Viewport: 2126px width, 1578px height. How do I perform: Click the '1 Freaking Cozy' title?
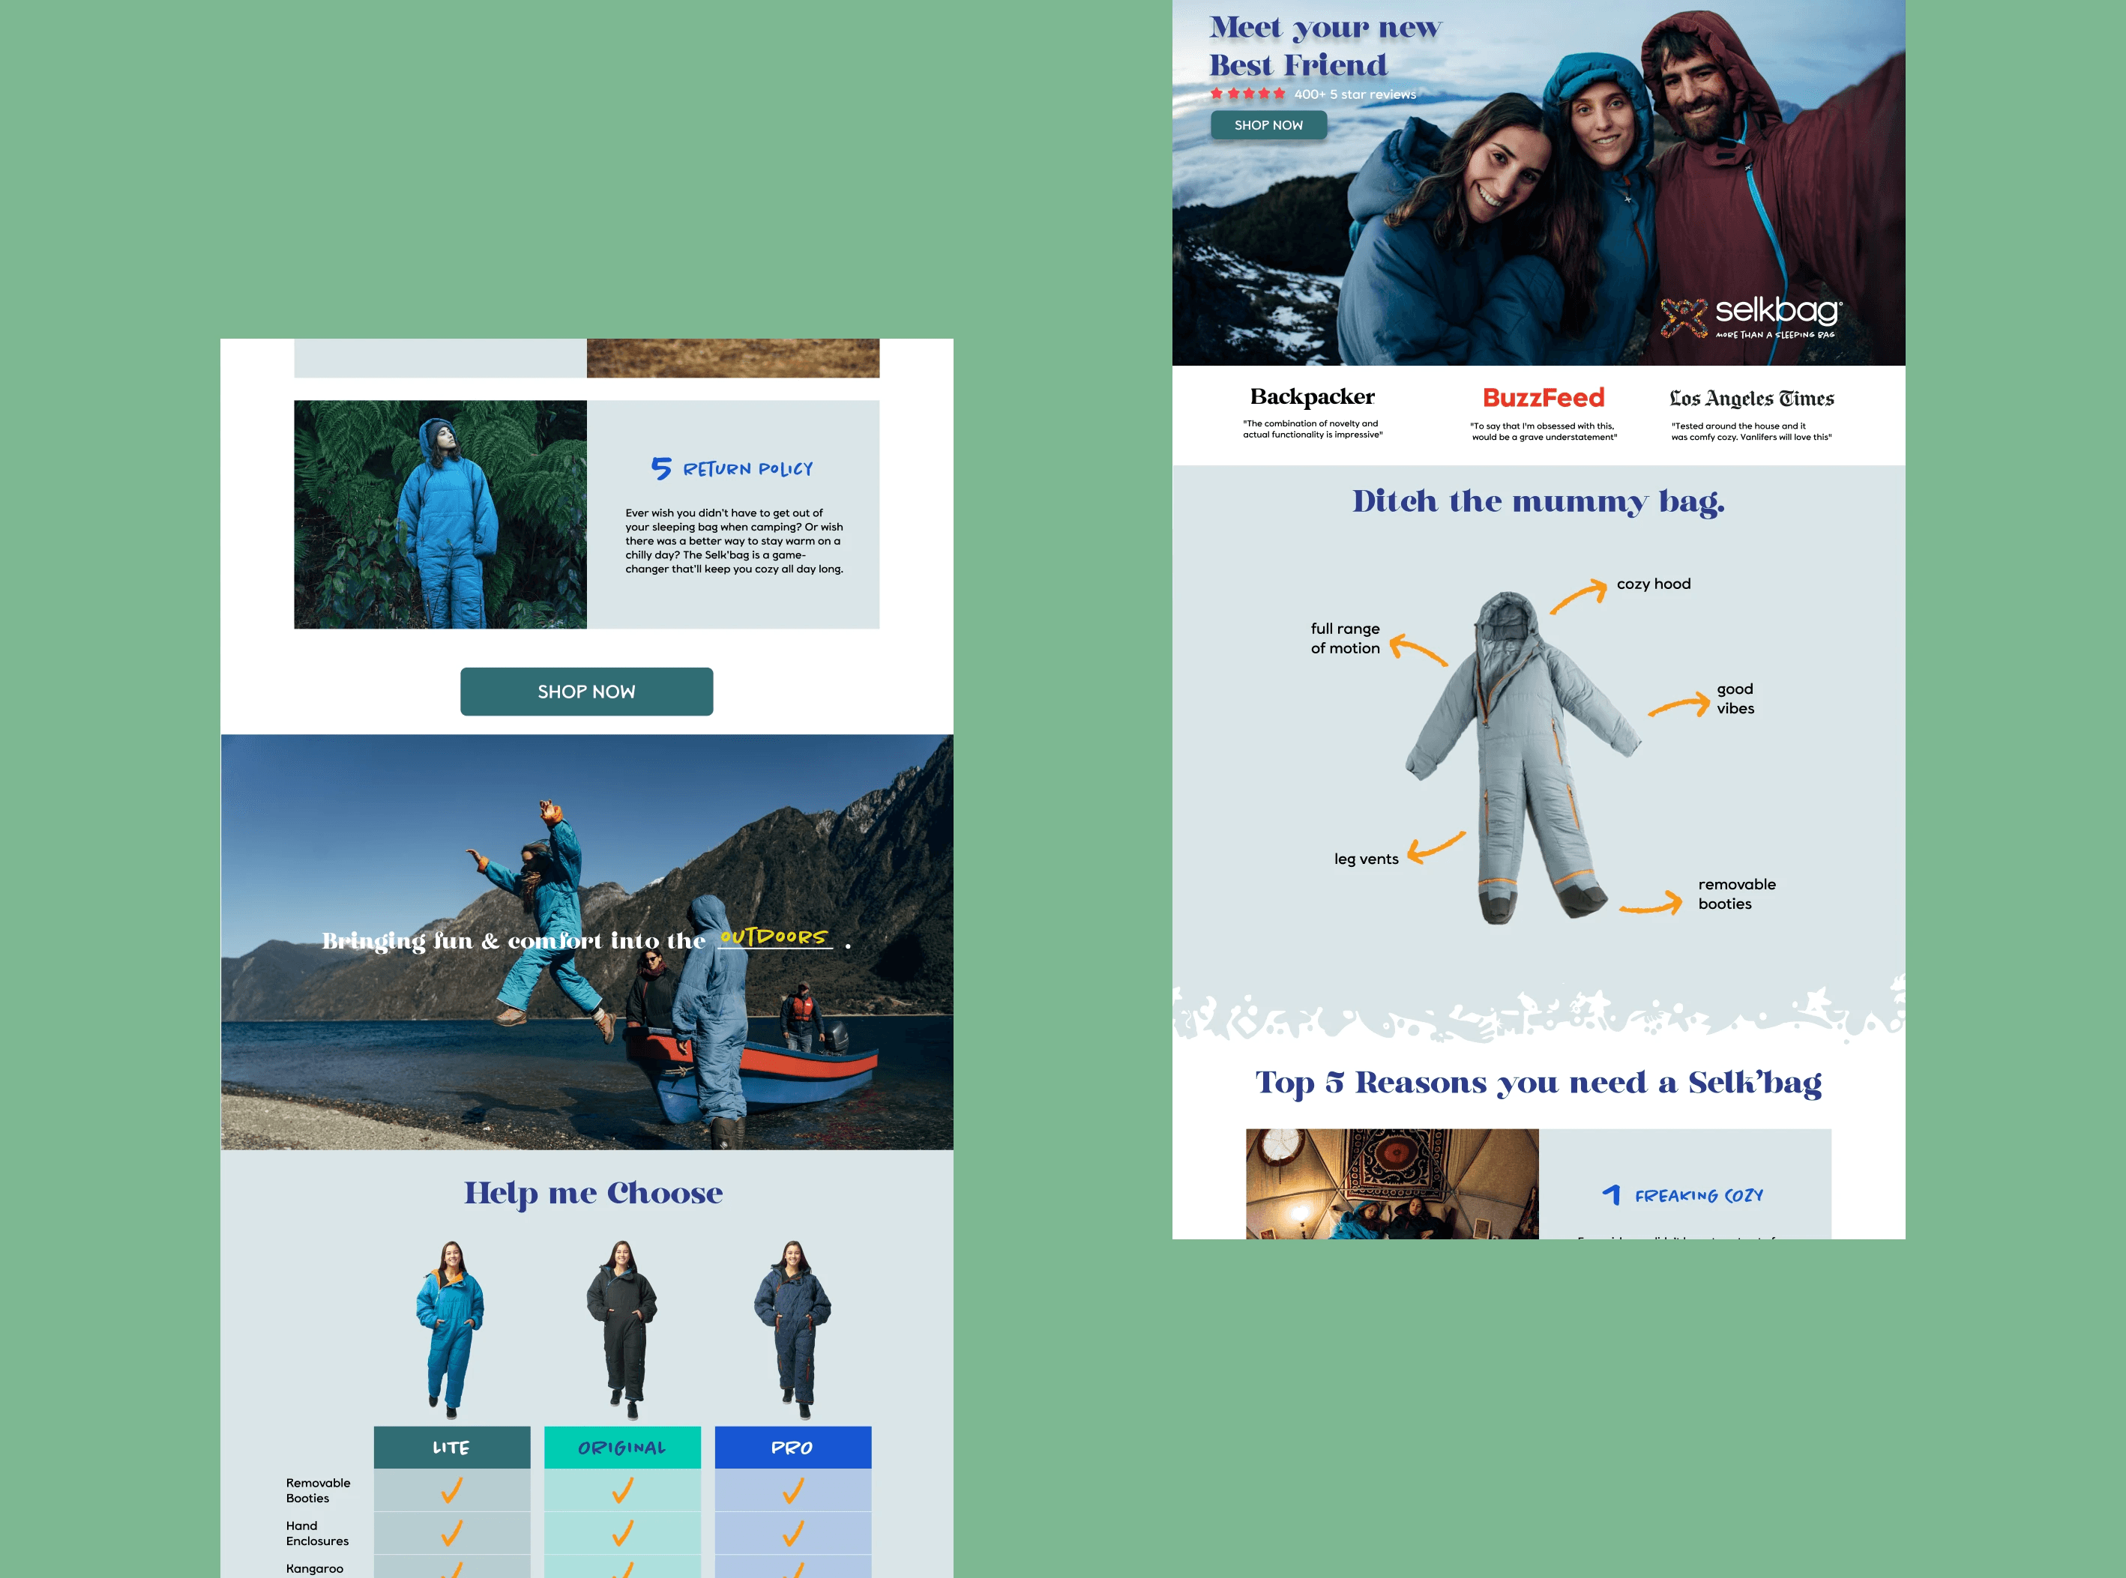(1683, 1195)
